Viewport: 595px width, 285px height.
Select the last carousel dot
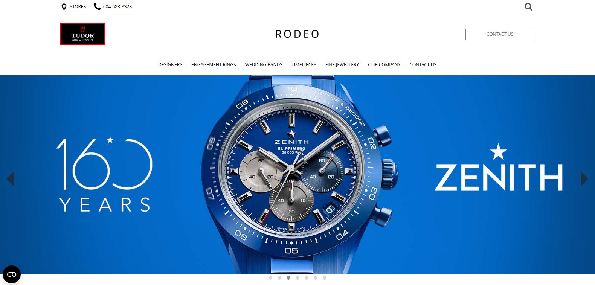coord(325,278)
